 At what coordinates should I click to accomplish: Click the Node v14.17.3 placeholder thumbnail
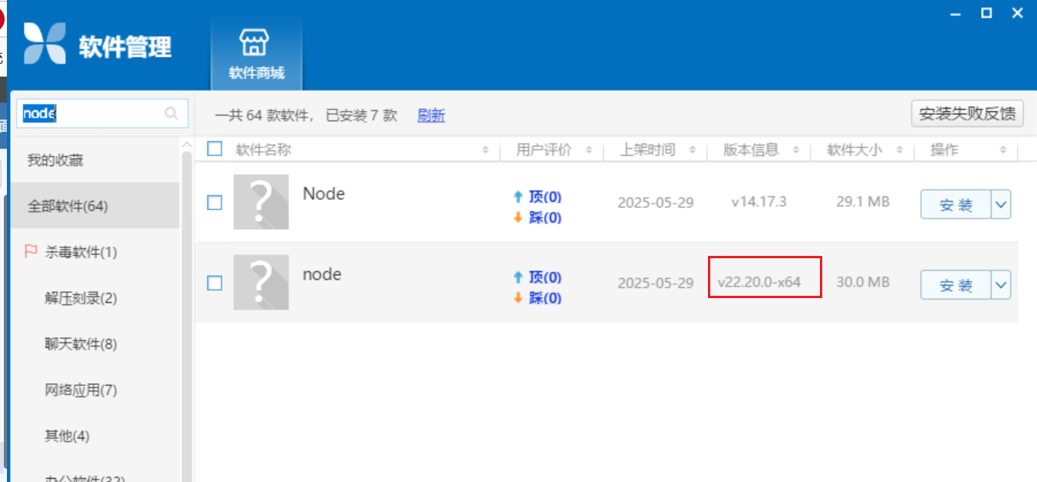click(x=261, y=202)
